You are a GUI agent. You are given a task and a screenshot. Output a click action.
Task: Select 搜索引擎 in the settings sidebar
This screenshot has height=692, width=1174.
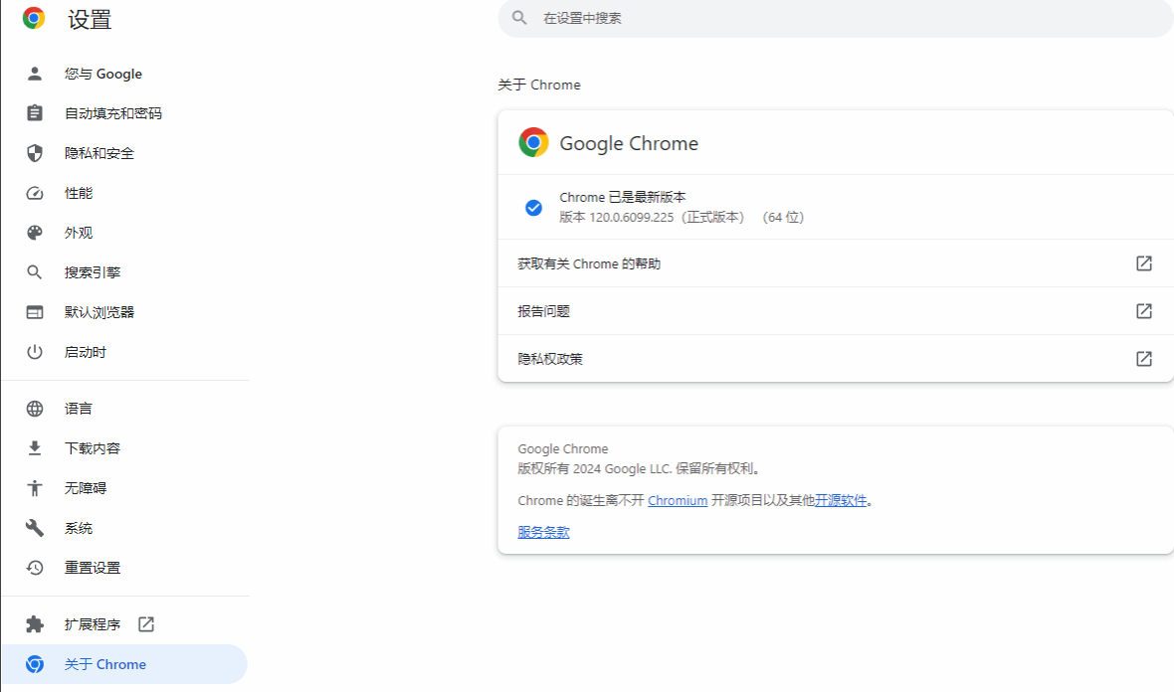(x=93, y=272)
